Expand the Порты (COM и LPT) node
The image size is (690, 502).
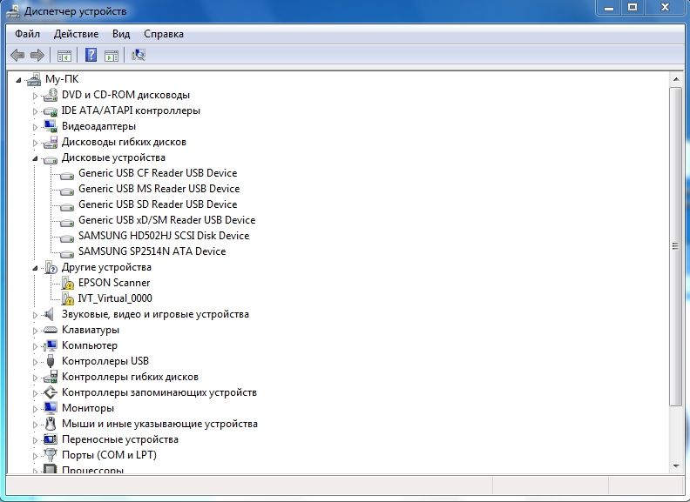(35, 456)
